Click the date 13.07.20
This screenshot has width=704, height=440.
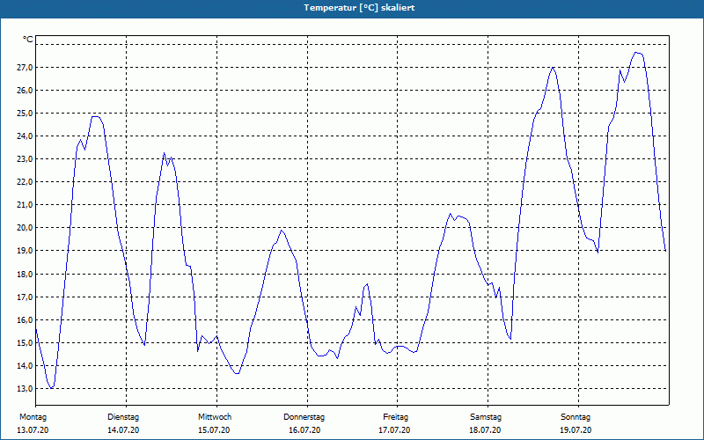[33, 430]
